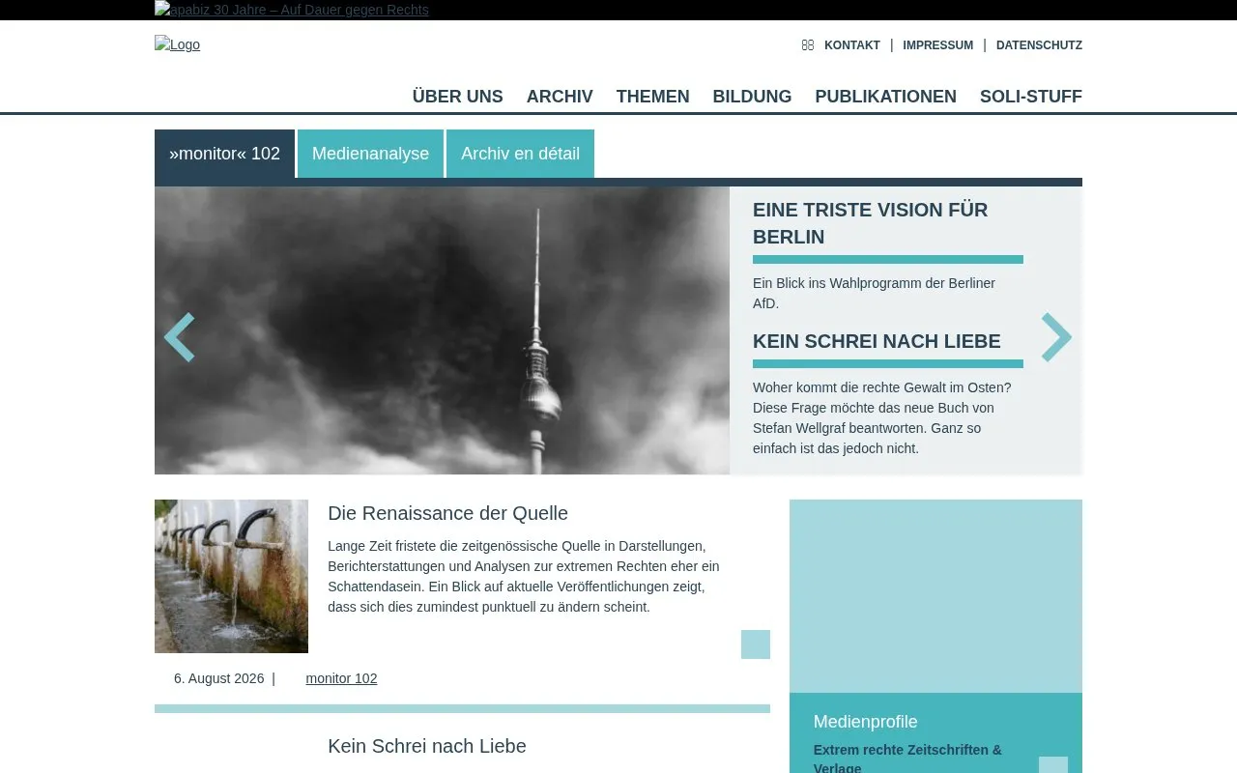1237x773 pixels.
Task: Click the article summary starting Lange Zeit fristete
Action: point(524,576)
